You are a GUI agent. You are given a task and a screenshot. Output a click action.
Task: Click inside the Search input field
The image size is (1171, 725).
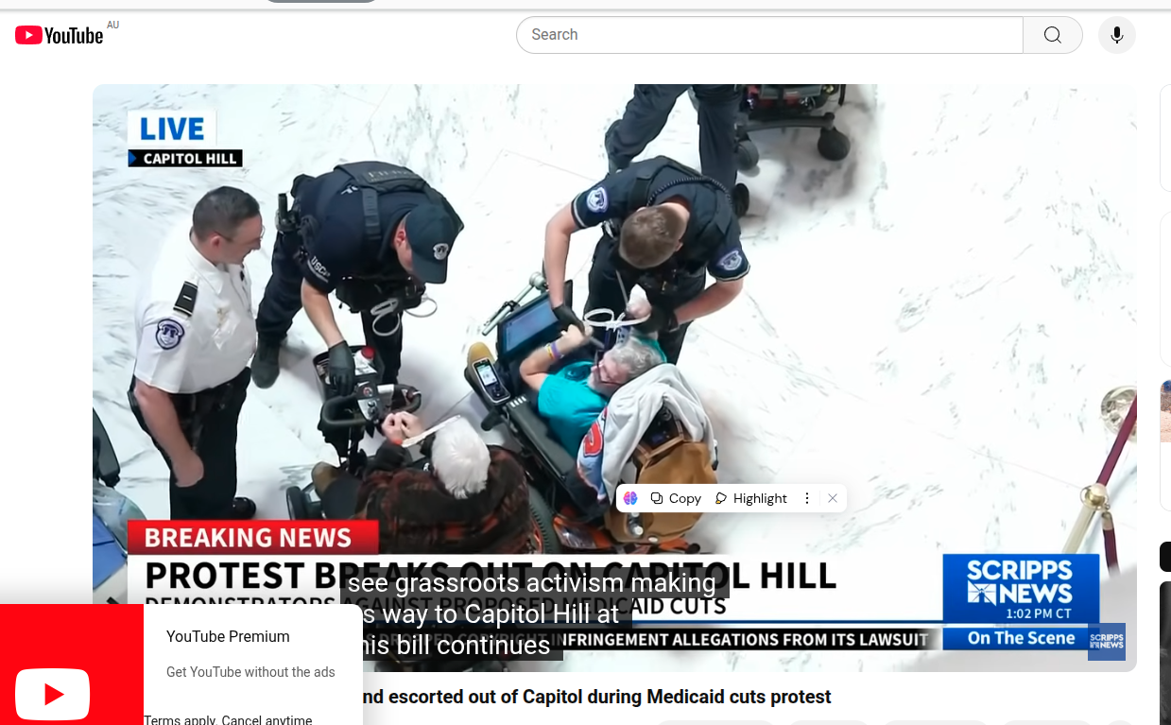768,35
